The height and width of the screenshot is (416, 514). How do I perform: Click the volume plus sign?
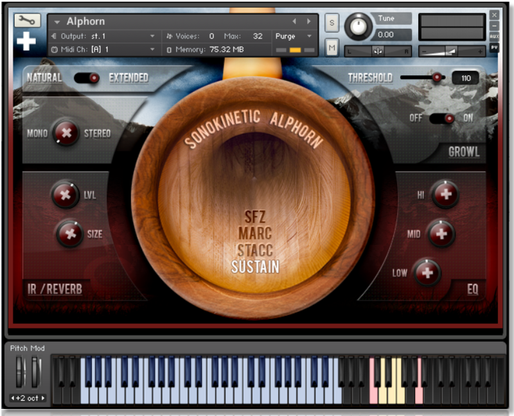480,52
